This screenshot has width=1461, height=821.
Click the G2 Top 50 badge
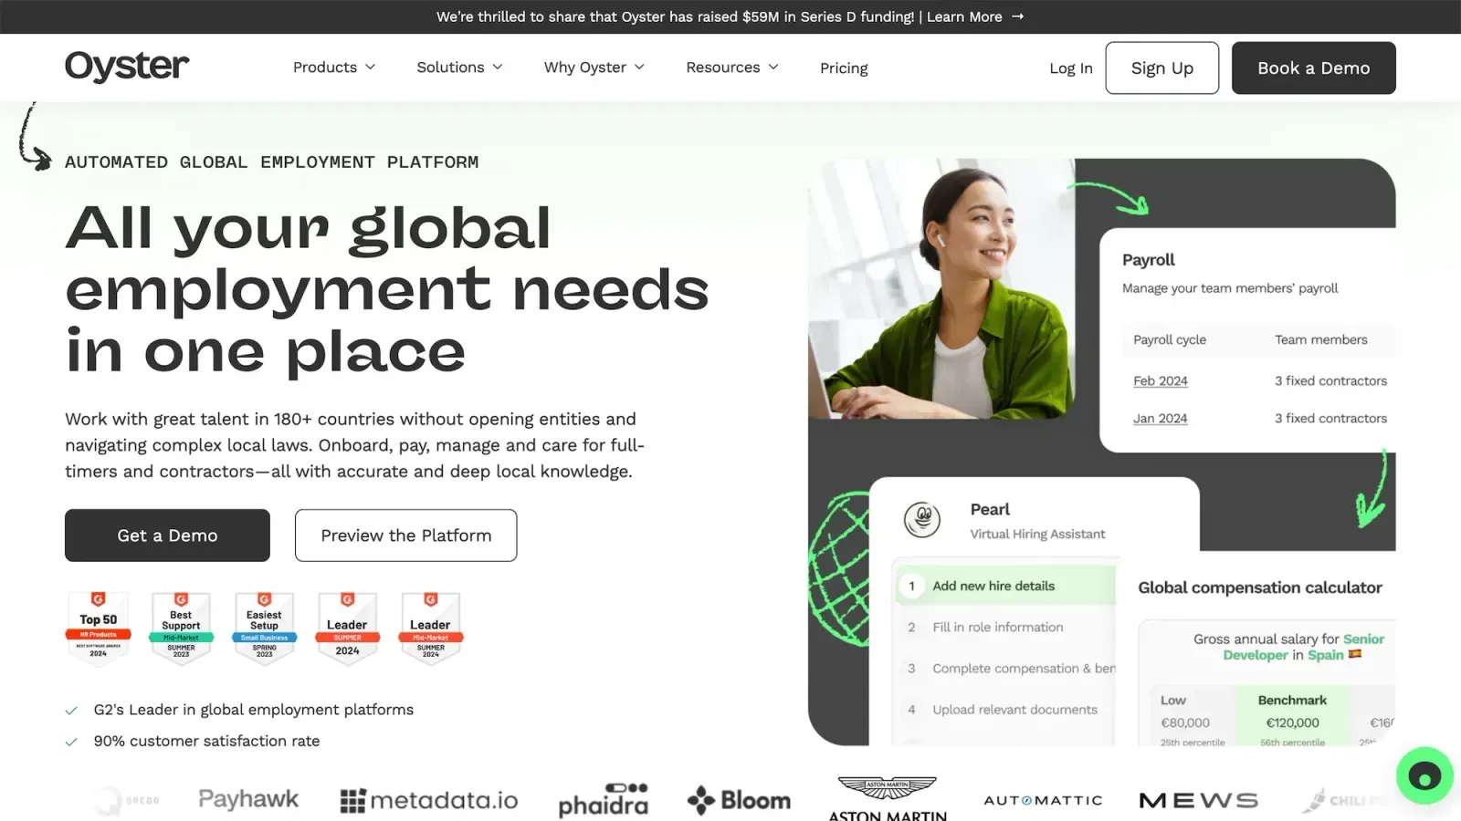tap(98, 628)
